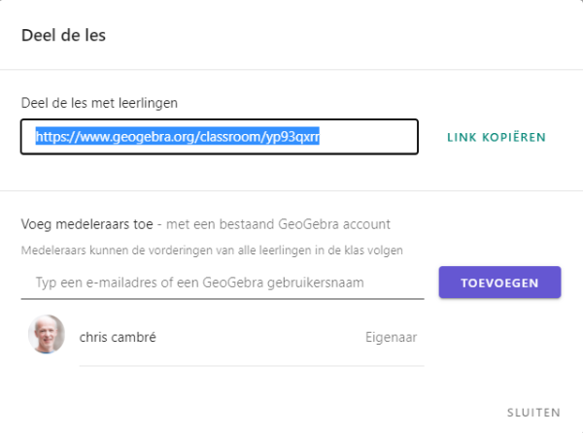The image size is (583, 433).
Task: Click the owner row between name and Eigenaar
Action: click(x=260, y=337)
